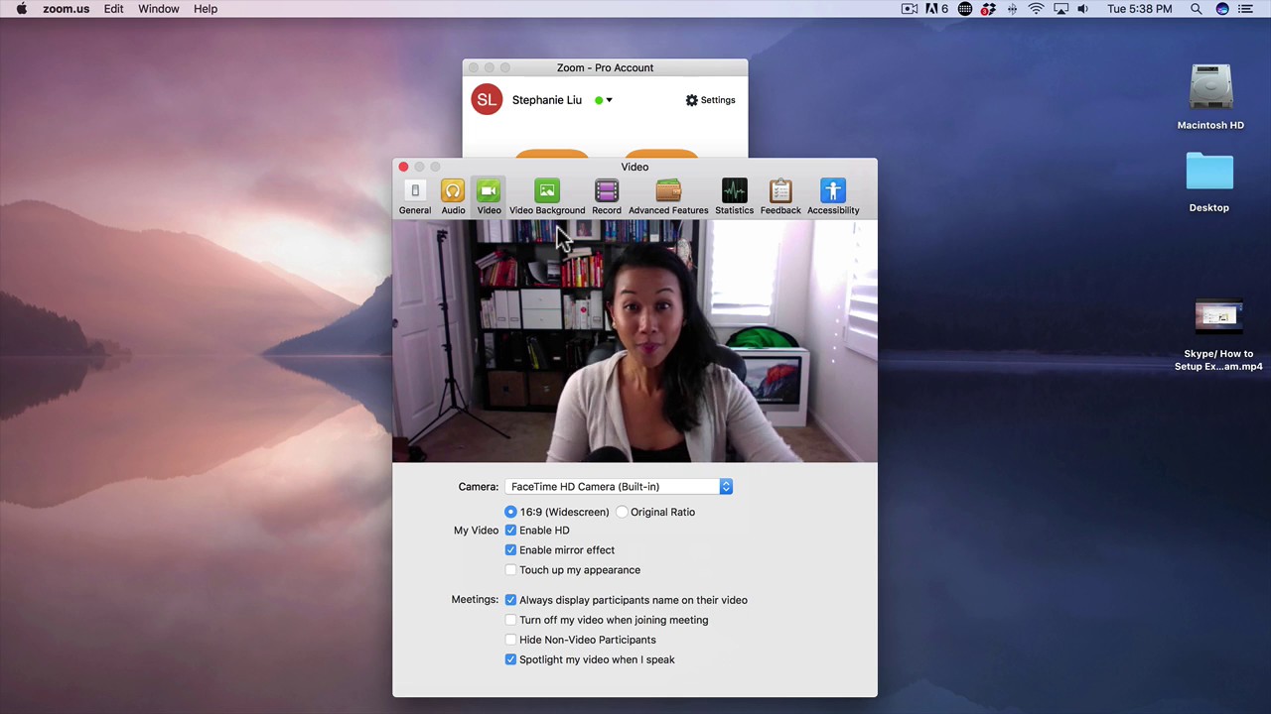1271x714 pixels.
Task: Open the Record settings tab
Action: click(607, 197)
